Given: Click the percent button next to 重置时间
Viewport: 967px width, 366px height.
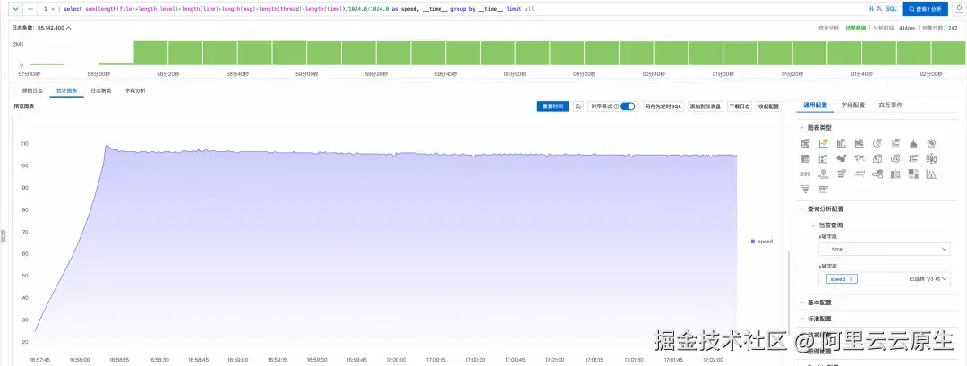Looking at the screenshot, I should point(578,106).
